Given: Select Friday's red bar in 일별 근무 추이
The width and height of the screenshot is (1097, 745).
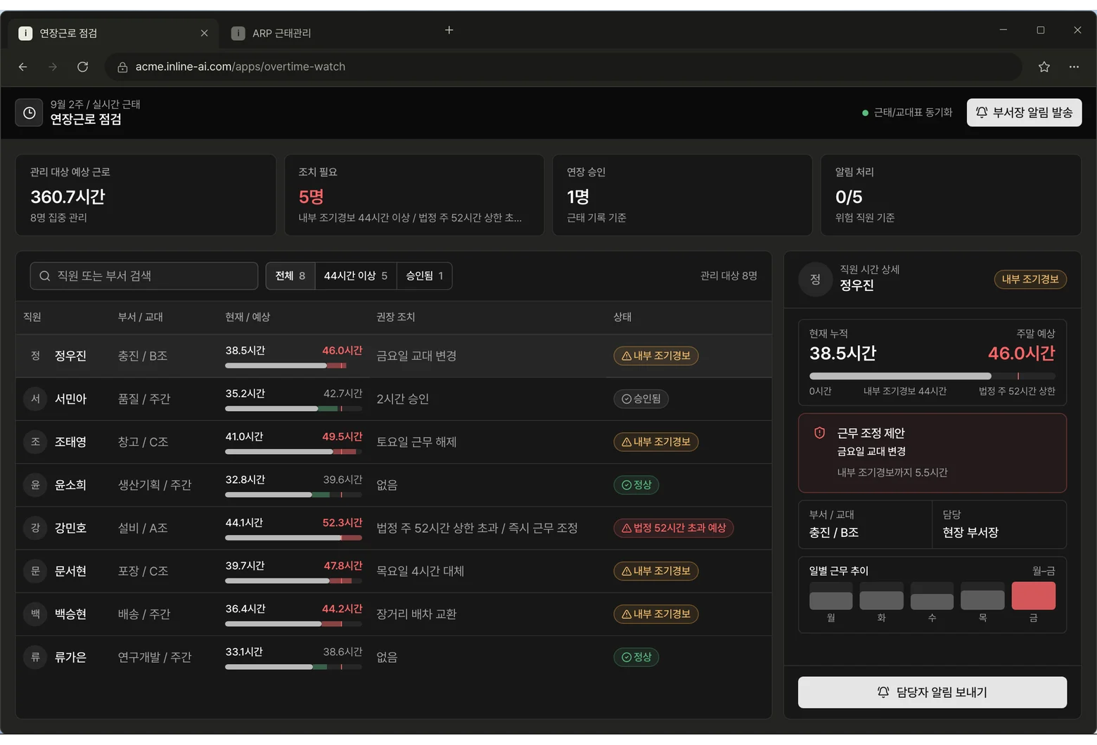Looking at the screenshot, I should point(1033,596).
